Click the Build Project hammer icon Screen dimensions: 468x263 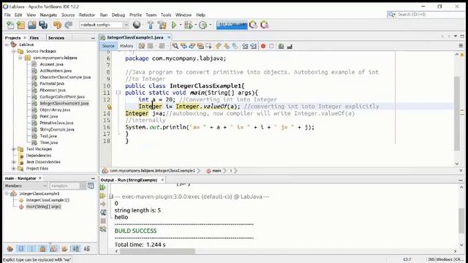[151, 25]
